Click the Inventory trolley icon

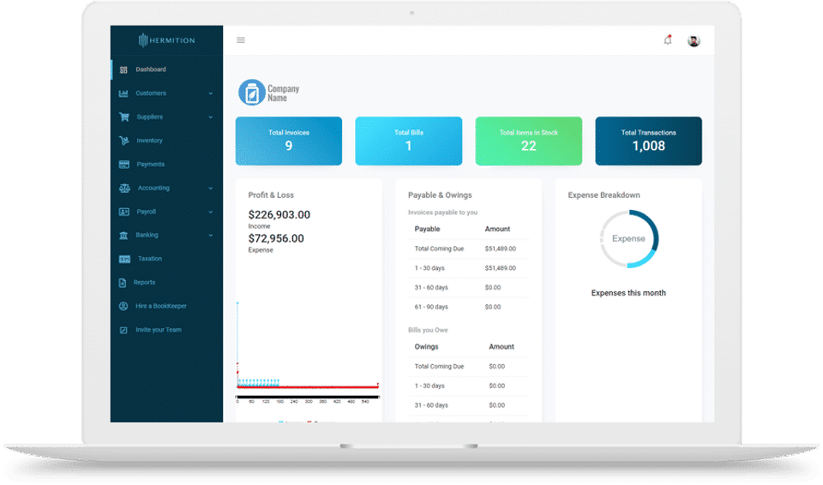(123, 141)
